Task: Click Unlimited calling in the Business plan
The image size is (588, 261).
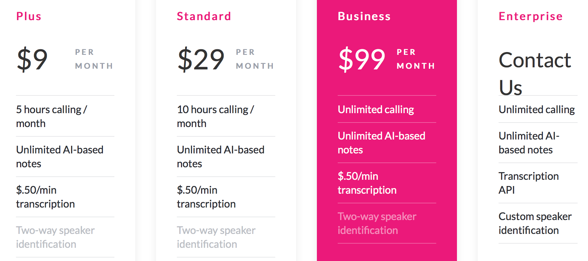Action: tap(376, 110)
